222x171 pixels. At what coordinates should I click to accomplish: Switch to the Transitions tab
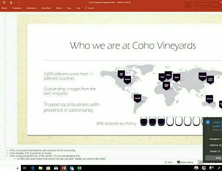click(17, 8)
